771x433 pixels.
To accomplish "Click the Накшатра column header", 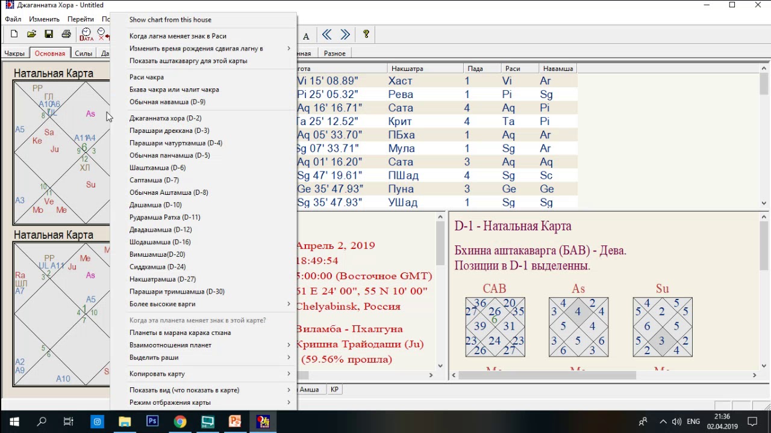I will click(425, 69).
